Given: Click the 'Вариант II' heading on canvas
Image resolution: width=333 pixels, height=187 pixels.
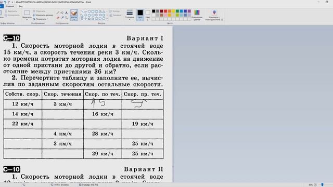Looking at the screenshot, I should (x=144, y=169).
